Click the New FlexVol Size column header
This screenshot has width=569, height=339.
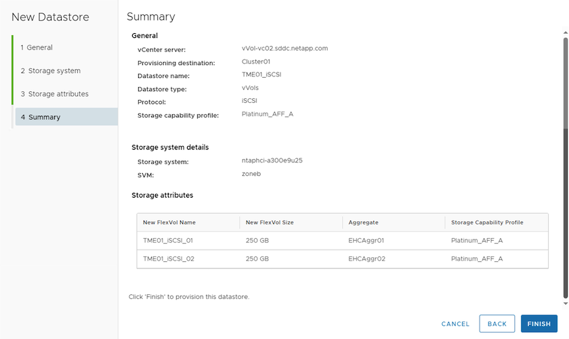[x=269, y=223]
